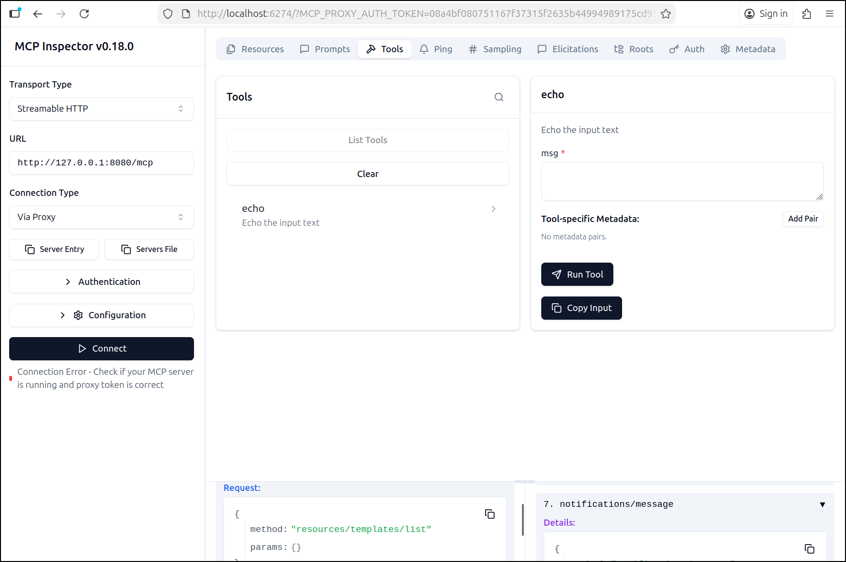Bookmark this page with star icon
This screenshot has width=846, height=562.
pos(666,14)
